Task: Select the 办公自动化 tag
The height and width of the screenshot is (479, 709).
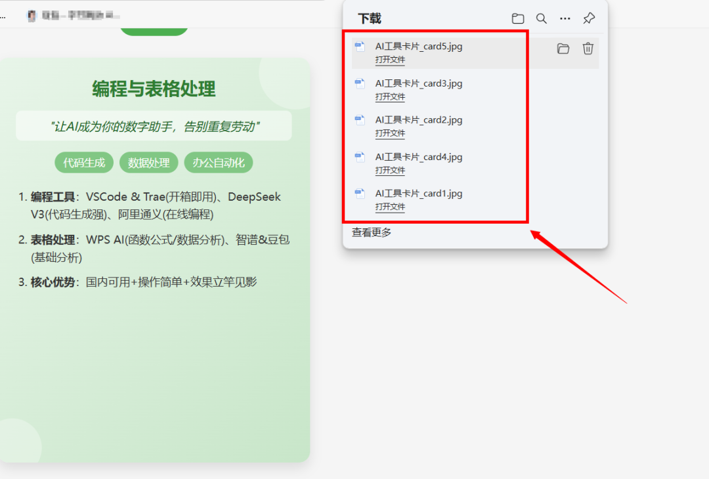Action: [x=218, y=162]
